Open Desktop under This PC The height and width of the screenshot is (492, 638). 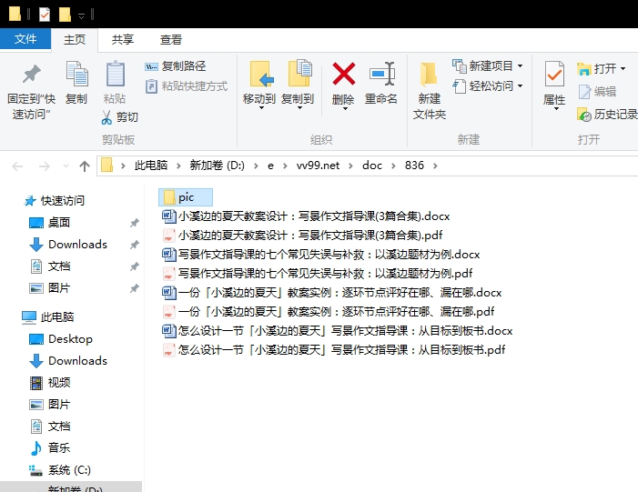coord(61,338)
